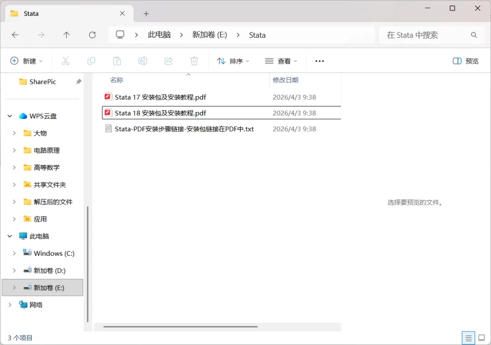
Task: Click the sidebar vertical scrollbar
Action: click(x=88, y=264)
